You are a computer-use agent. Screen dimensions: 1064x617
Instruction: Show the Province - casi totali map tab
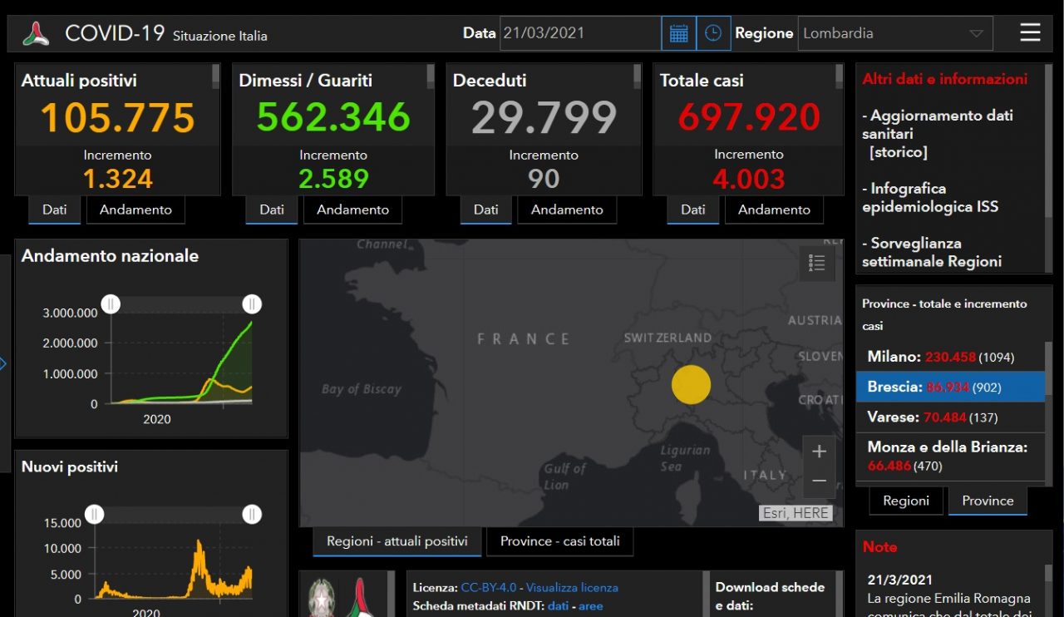559,541
